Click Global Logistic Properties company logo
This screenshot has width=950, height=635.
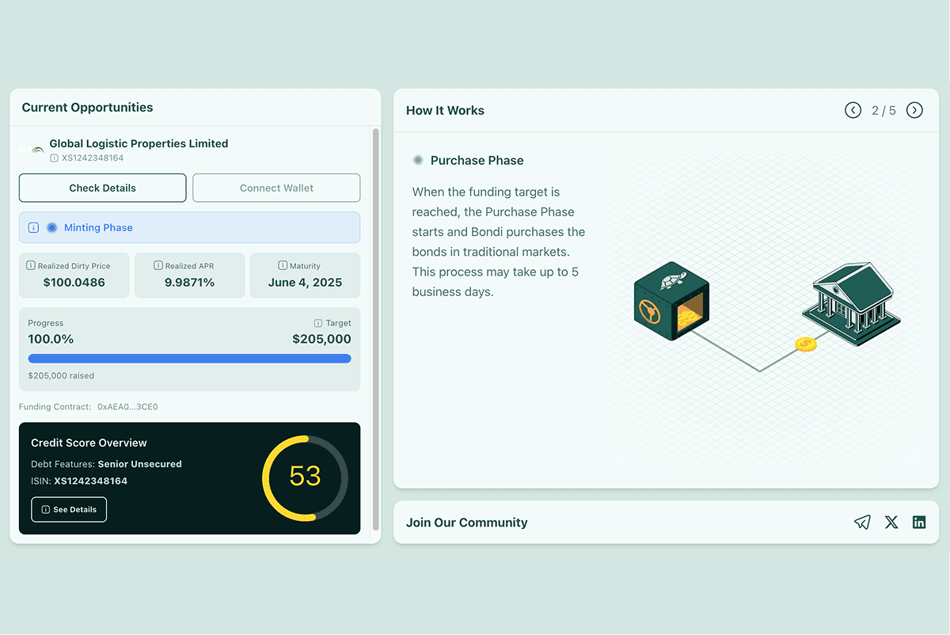tap(33, 150)
